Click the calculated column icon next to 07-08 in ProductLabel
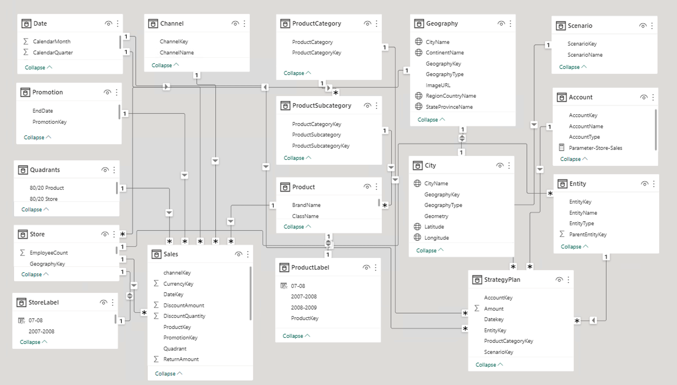Screen dimensions: 677x385 click(284, 286)
